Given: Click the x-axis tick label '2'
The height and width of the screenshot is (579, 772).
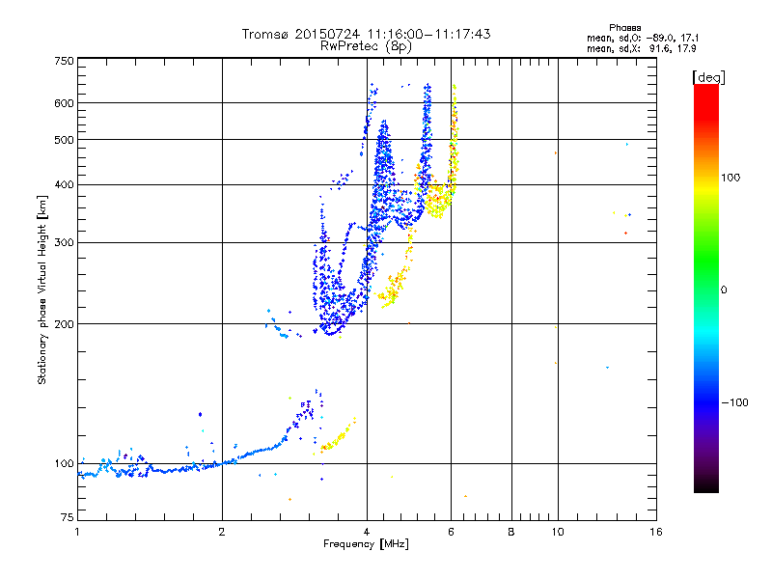Looking at the screenshot, I should (x=222, y=532).
